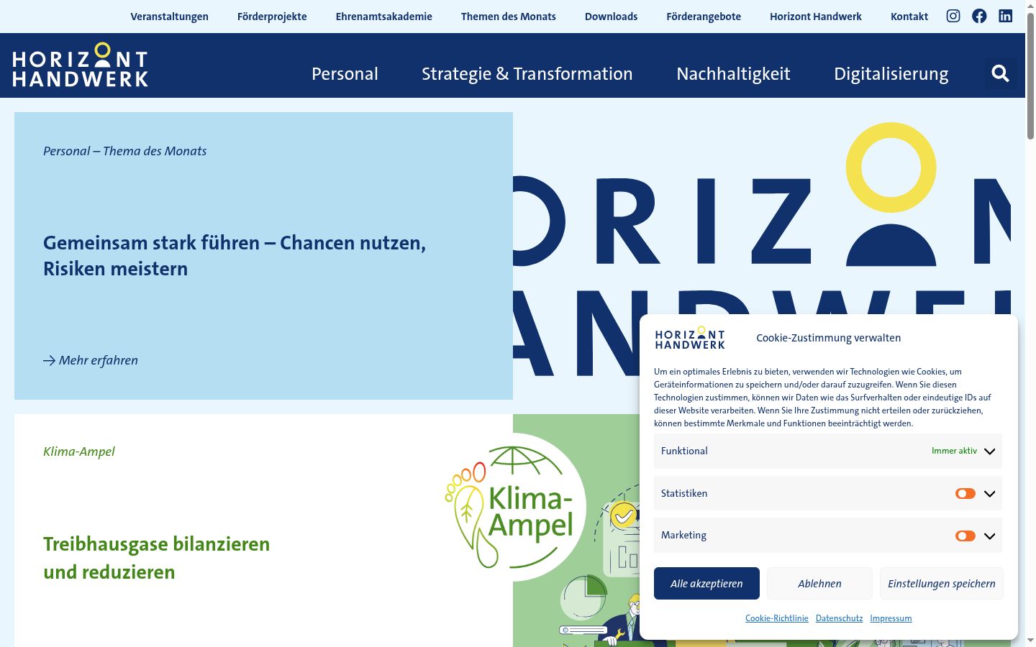Open Ehrenamtsakademie top link
The image size is (1036, 647).
coord(384,17)
